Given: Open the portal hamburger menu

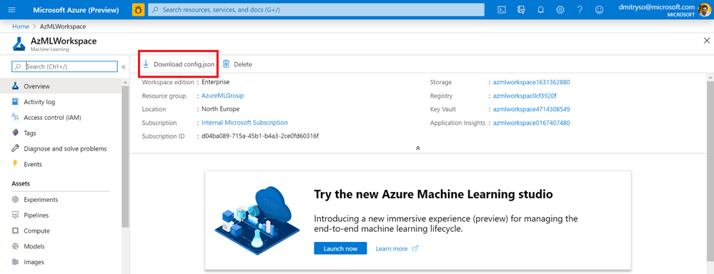Looking at the screenshot, I should (x=12, y=9).
